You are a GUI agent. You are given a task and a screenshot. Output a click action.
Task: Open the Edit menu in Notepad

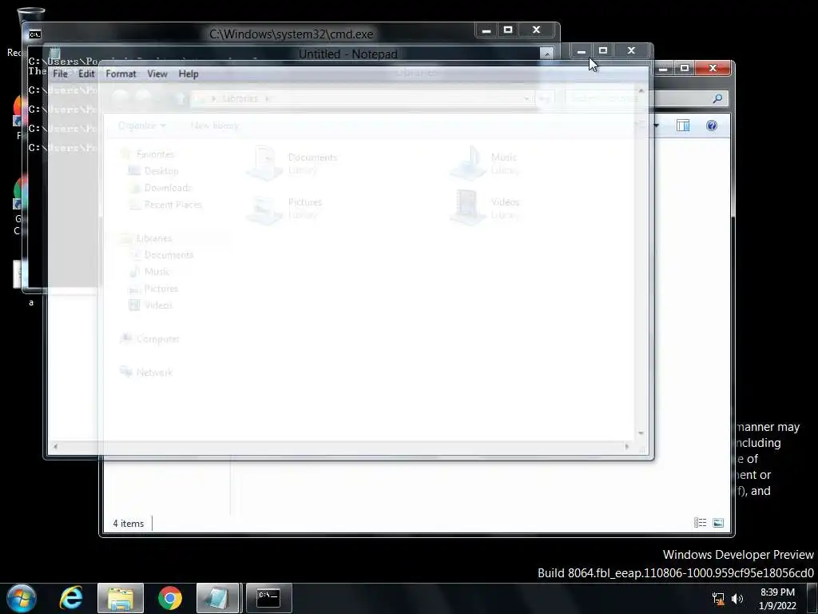coord(86,74)
